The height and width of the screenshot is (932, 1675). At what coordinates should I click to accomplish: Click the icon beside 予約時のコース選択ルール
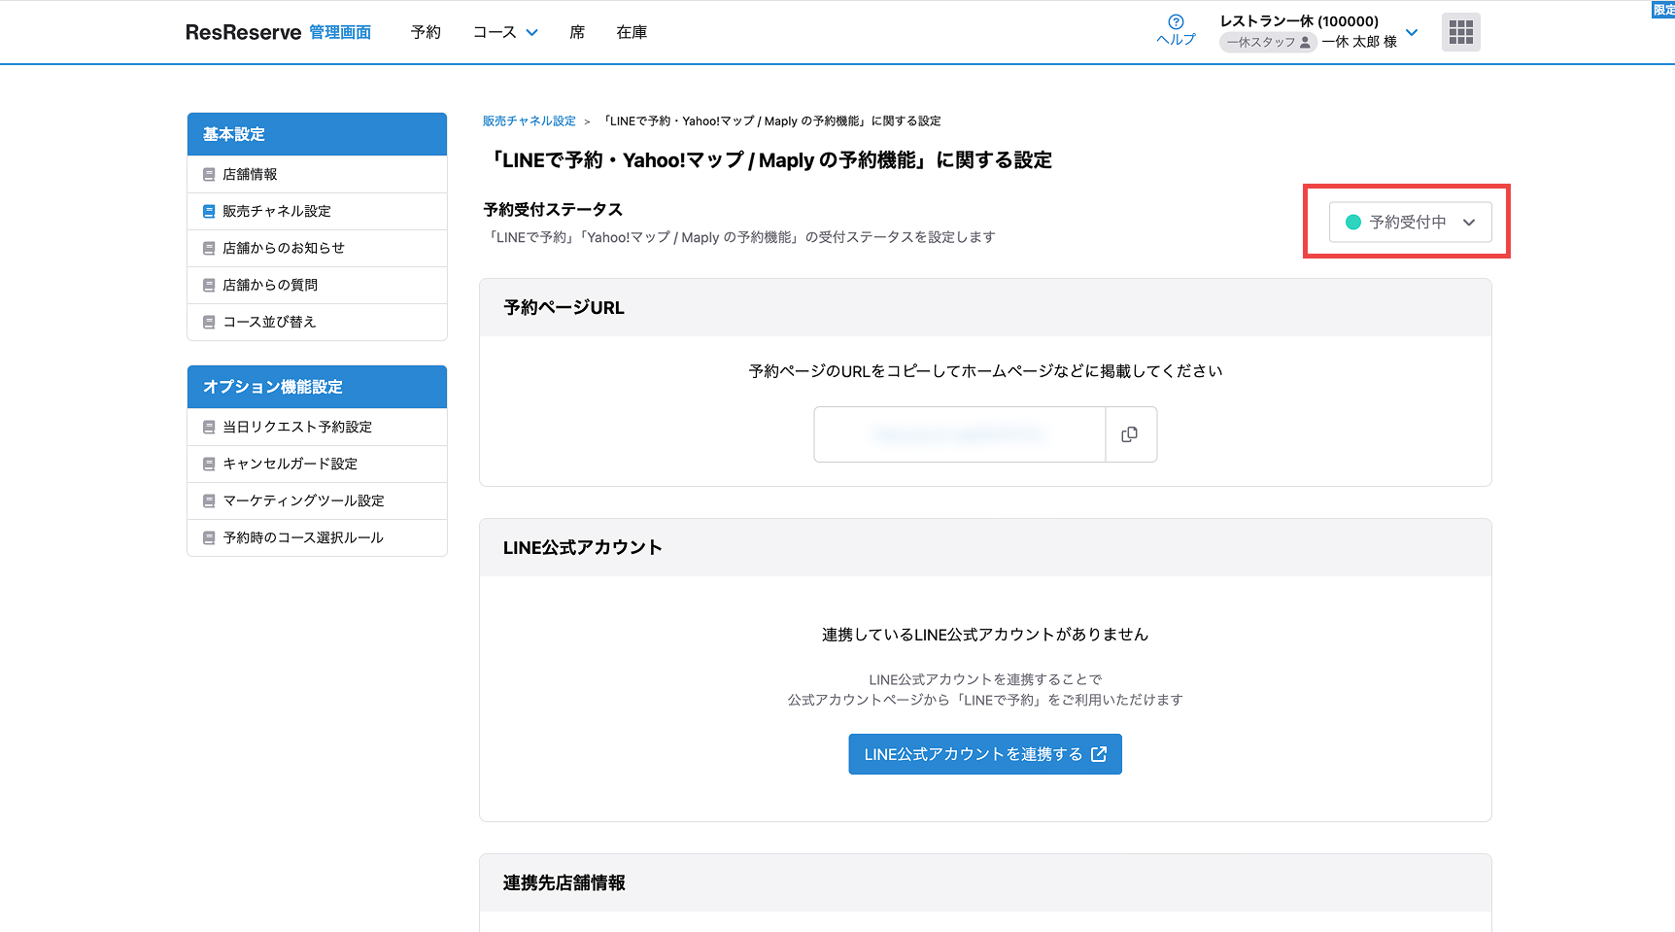(209, 538)
